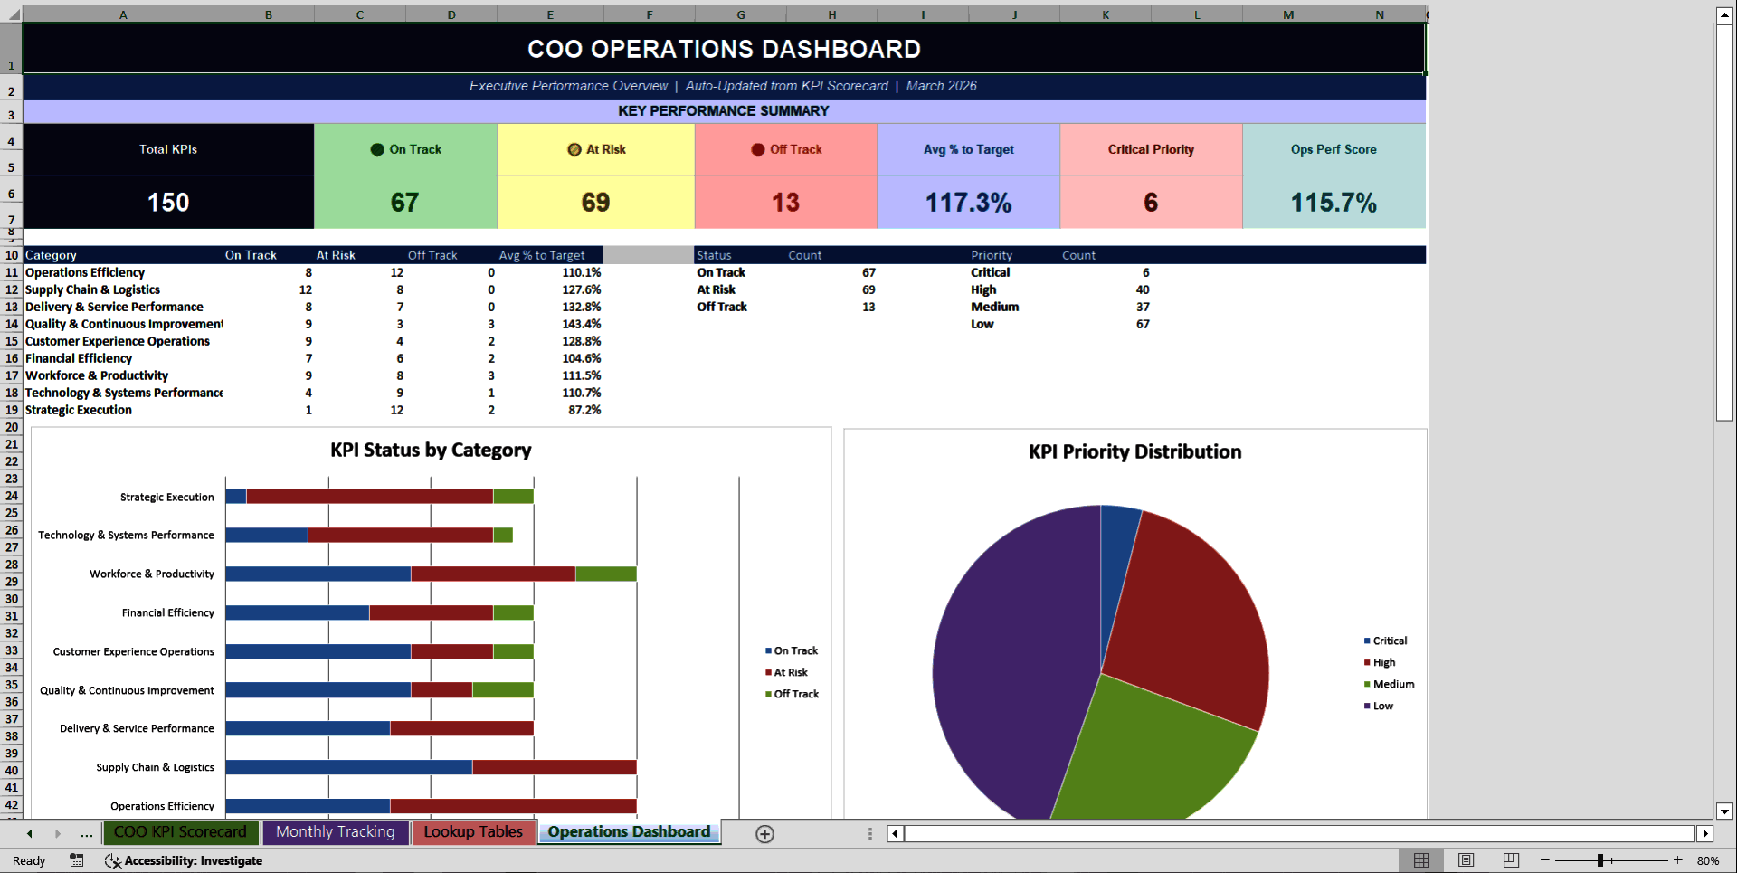Add a new worksheet with the plus icon
1737x873 pixels.
764,833
